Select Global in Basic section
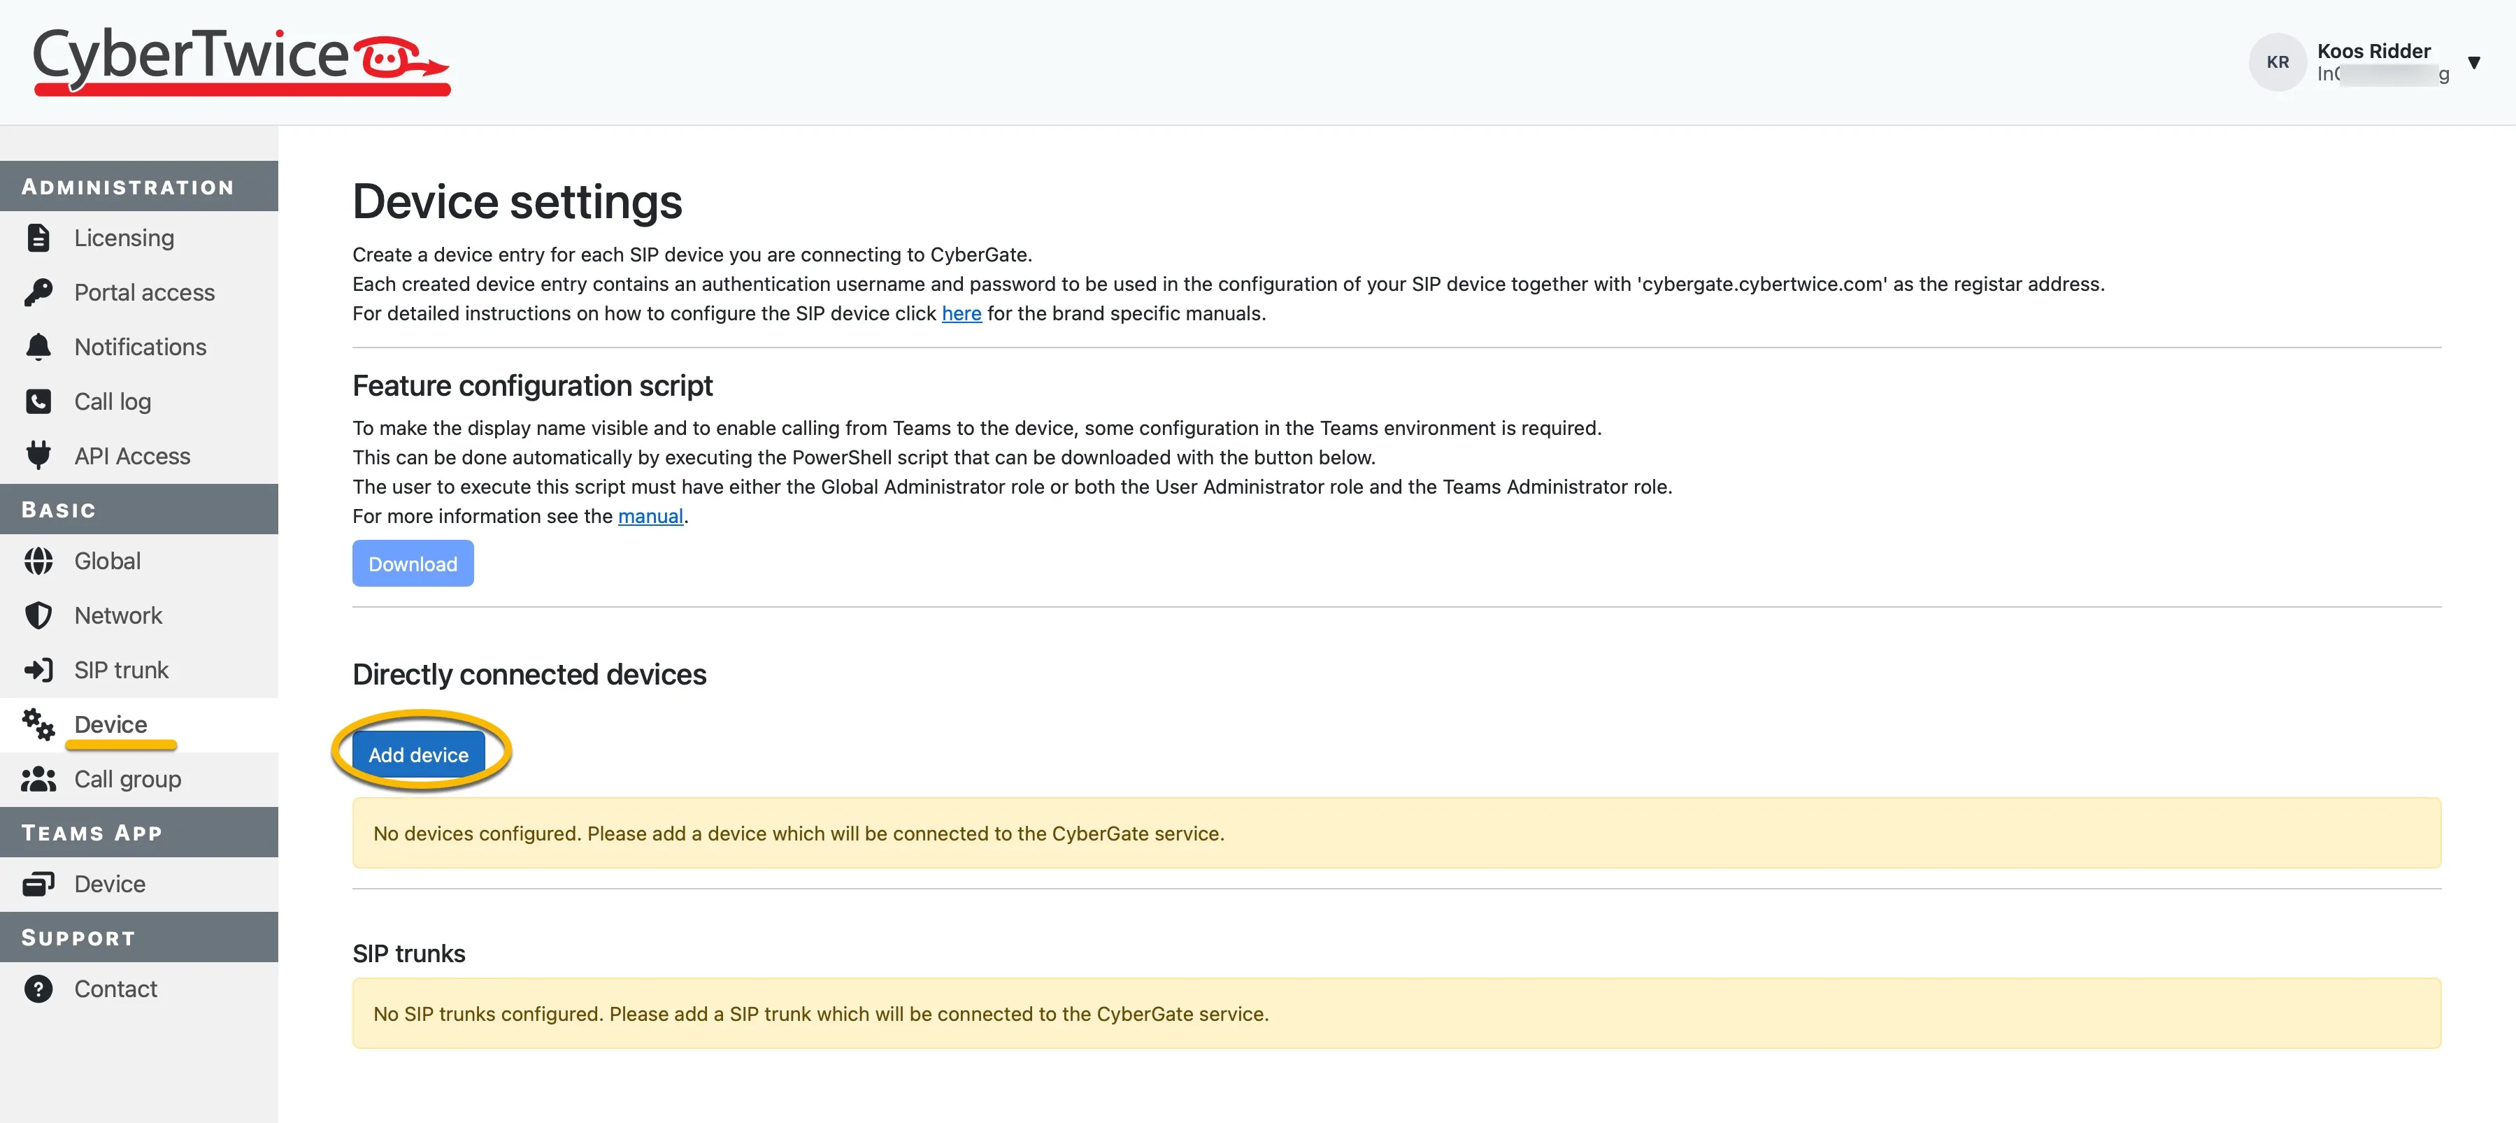Screen dimensions: 2516x1123 pyautogui.click(x=138, y=561)
